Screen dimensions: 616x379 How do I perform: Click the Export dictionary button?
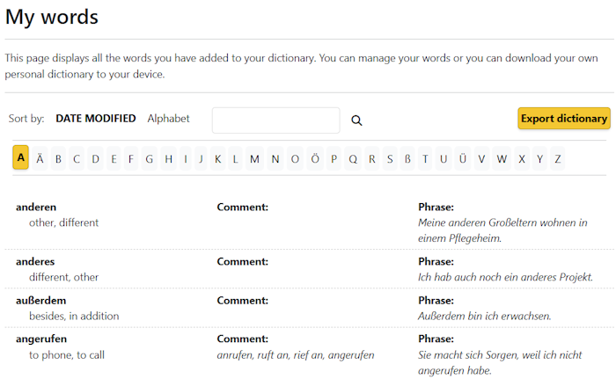point(563,119)
